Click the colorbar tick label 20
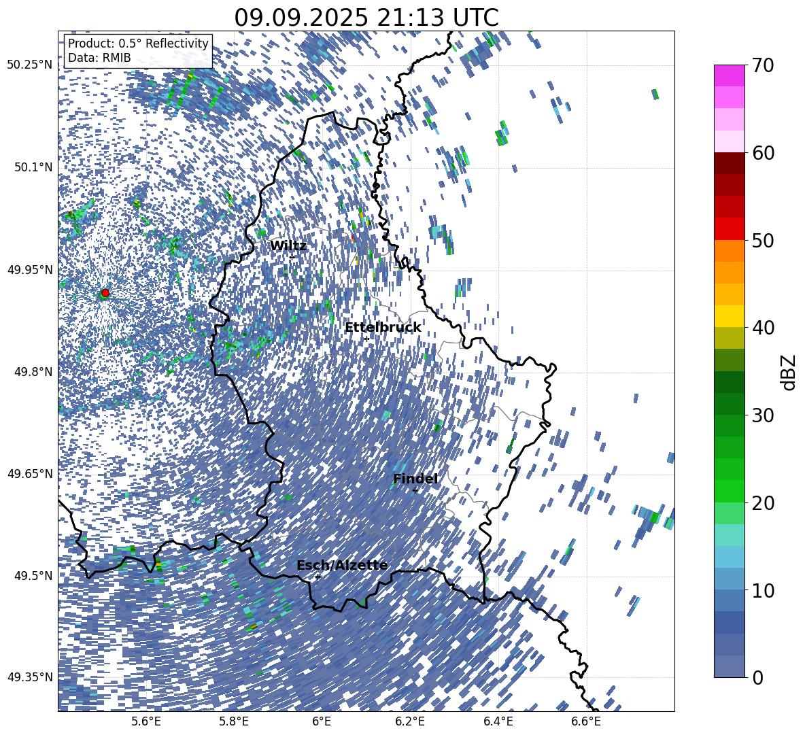 tap(763, 502)
